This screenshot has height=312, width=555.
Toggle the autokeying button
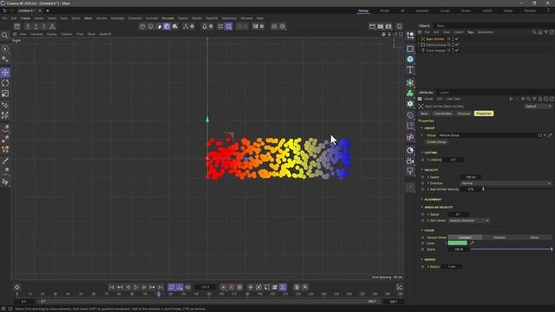(x=232, y=287)
